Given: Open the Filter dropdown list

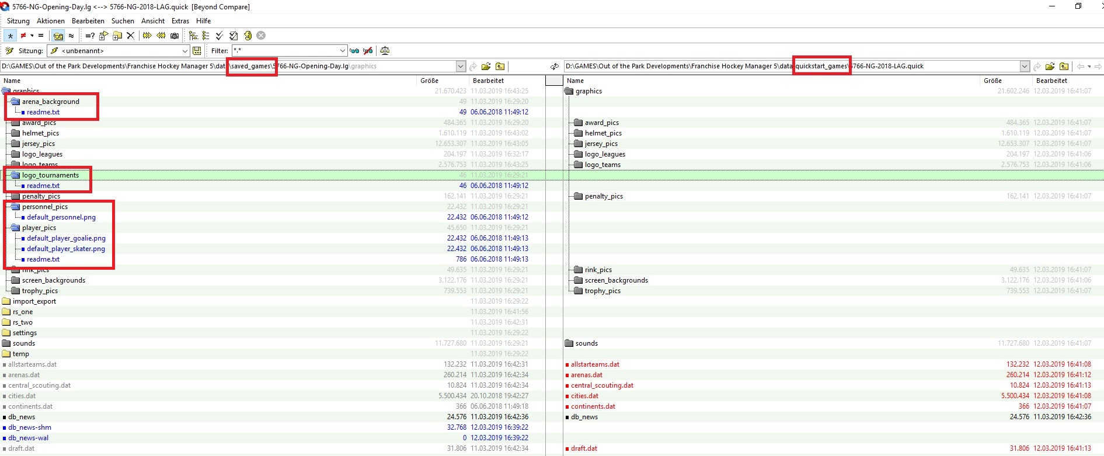Looking at the screenshot, I should 342,51.
